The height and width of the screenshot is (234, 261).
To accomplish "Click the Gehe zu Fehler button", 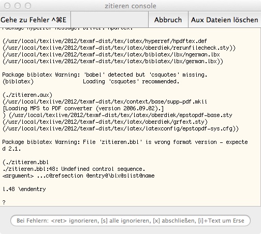I will (x=35, y=20).
